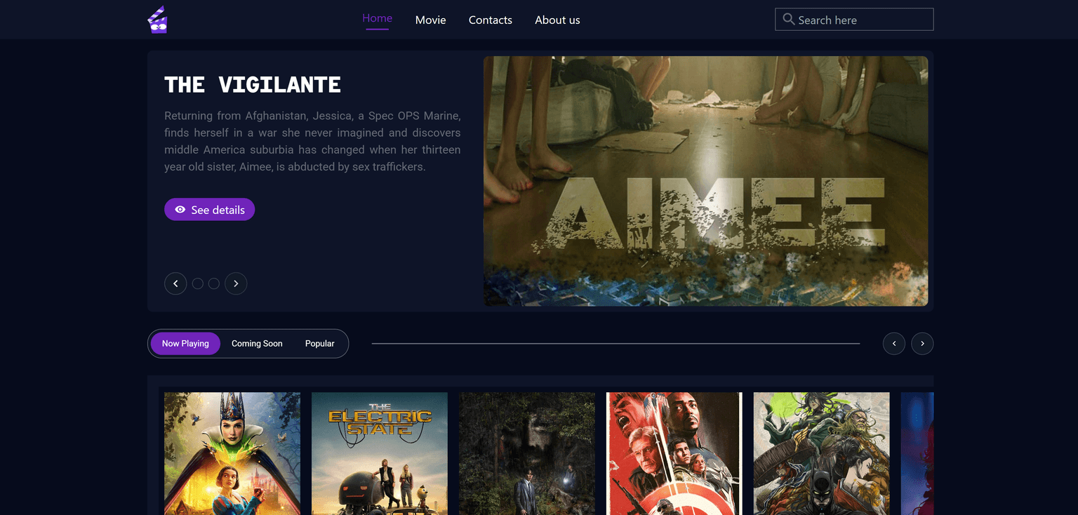The height and width of the screenshot is (515, 1078).
Task: Select the Now Playing tab
Action: [x=185, y=344]
